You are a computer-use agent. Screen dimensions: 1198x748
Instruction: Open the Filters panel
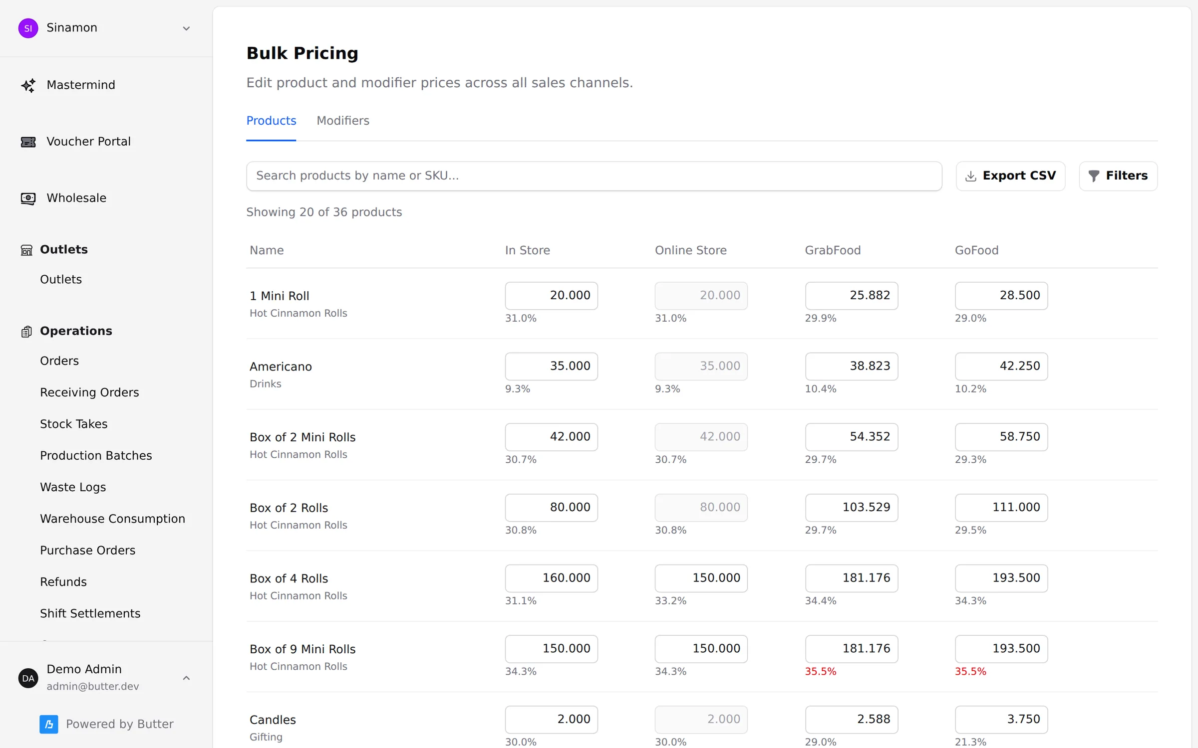click(x=1118, y=176)
